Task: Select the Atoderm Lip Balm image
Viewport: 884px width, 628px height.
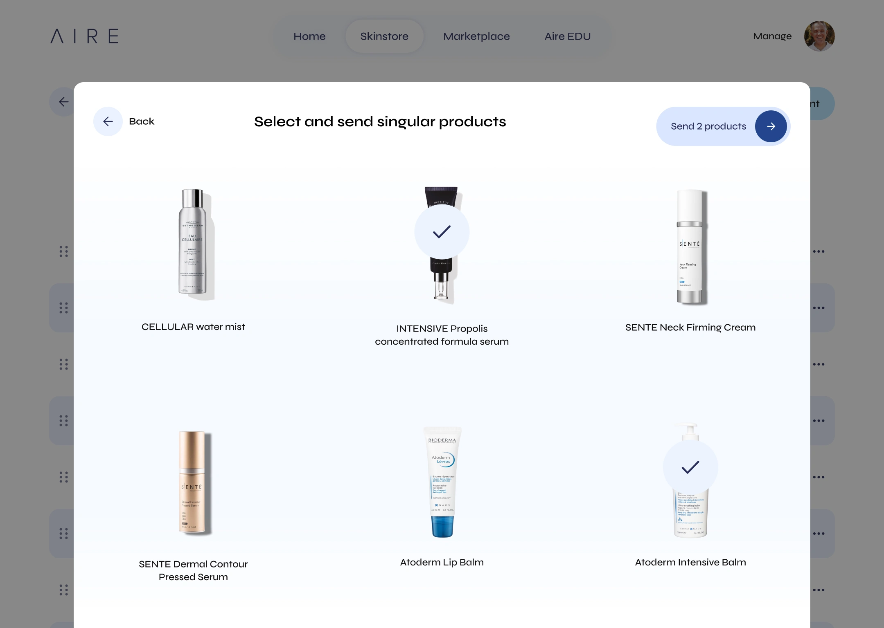Action: coord(442,482)
